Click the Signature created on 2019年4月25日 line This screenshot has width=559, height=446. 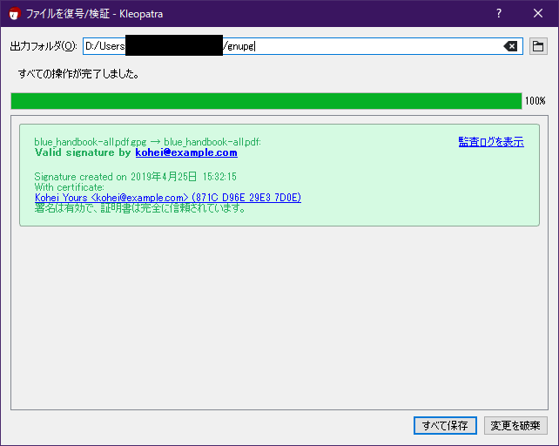pos(136,177)
